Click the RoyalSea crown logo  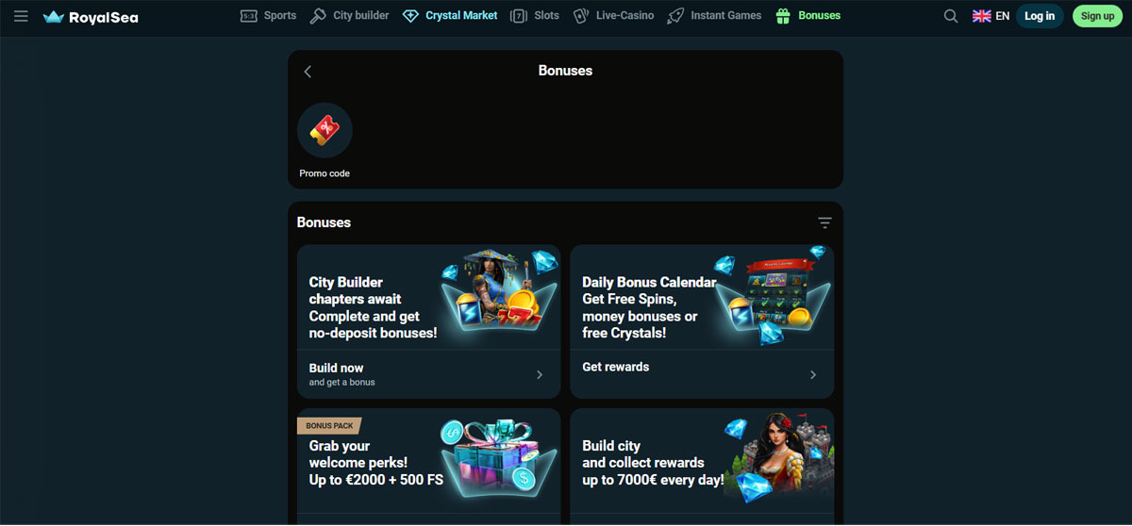point(53,17)
